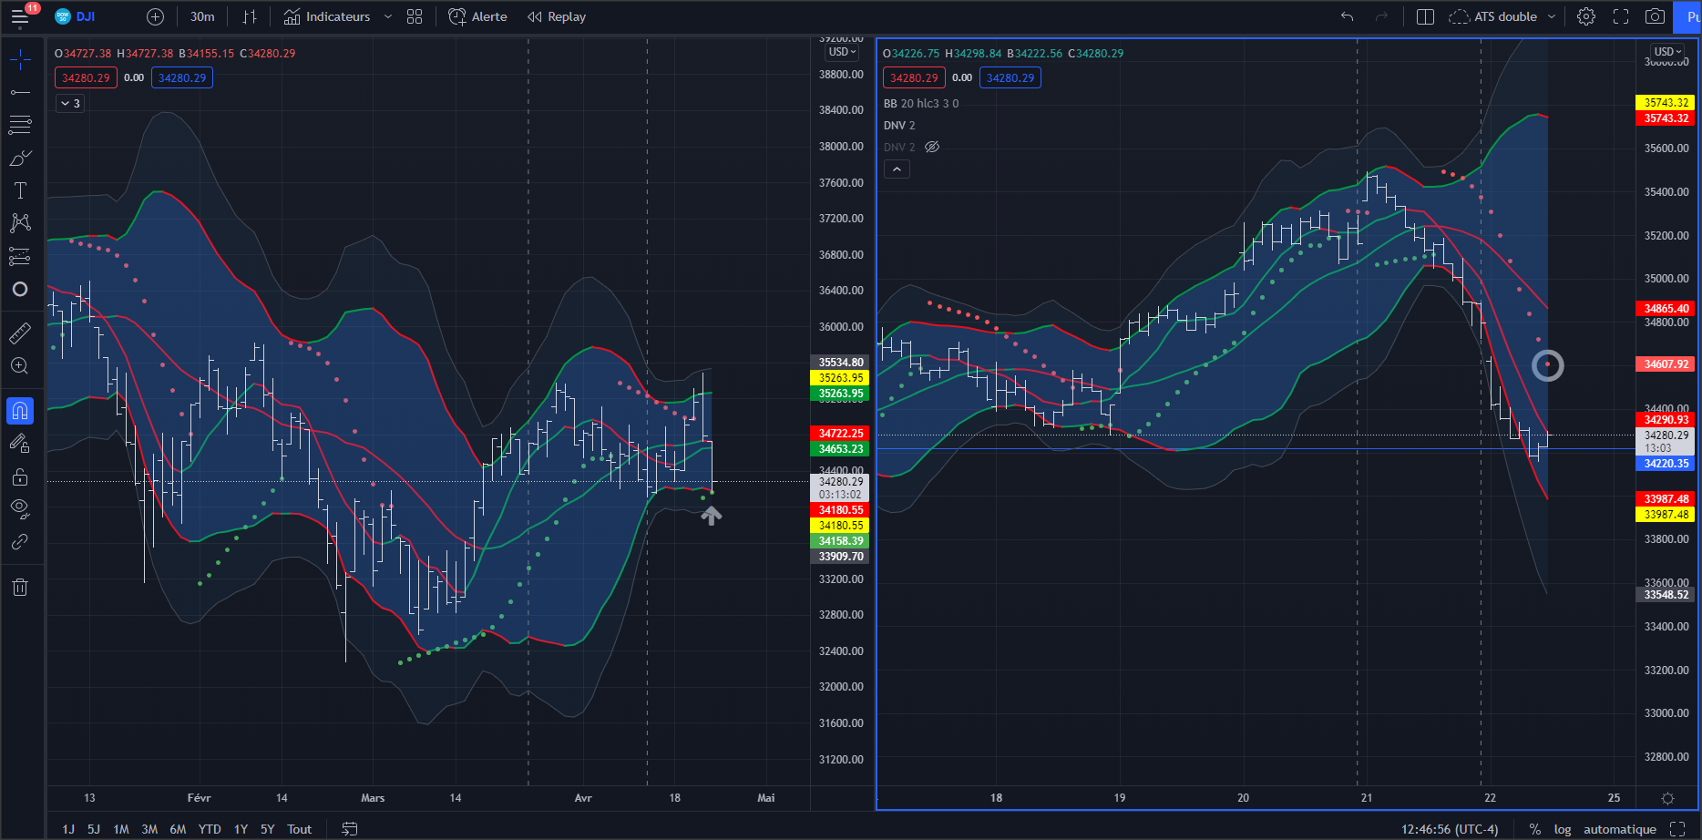The width and height of the screenshot is (1702, 840).
Task: Open the go to date icon
Action: 350,829
